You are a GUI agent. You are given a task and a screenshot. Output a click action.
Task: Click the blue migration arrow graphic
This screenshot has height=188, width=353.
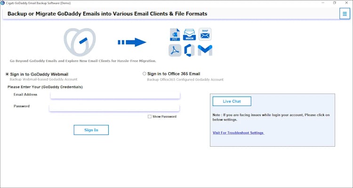point(132,42)
